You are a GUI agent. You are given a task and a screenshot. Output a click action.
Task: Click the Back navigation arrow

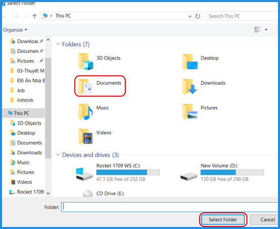point(4,16)
